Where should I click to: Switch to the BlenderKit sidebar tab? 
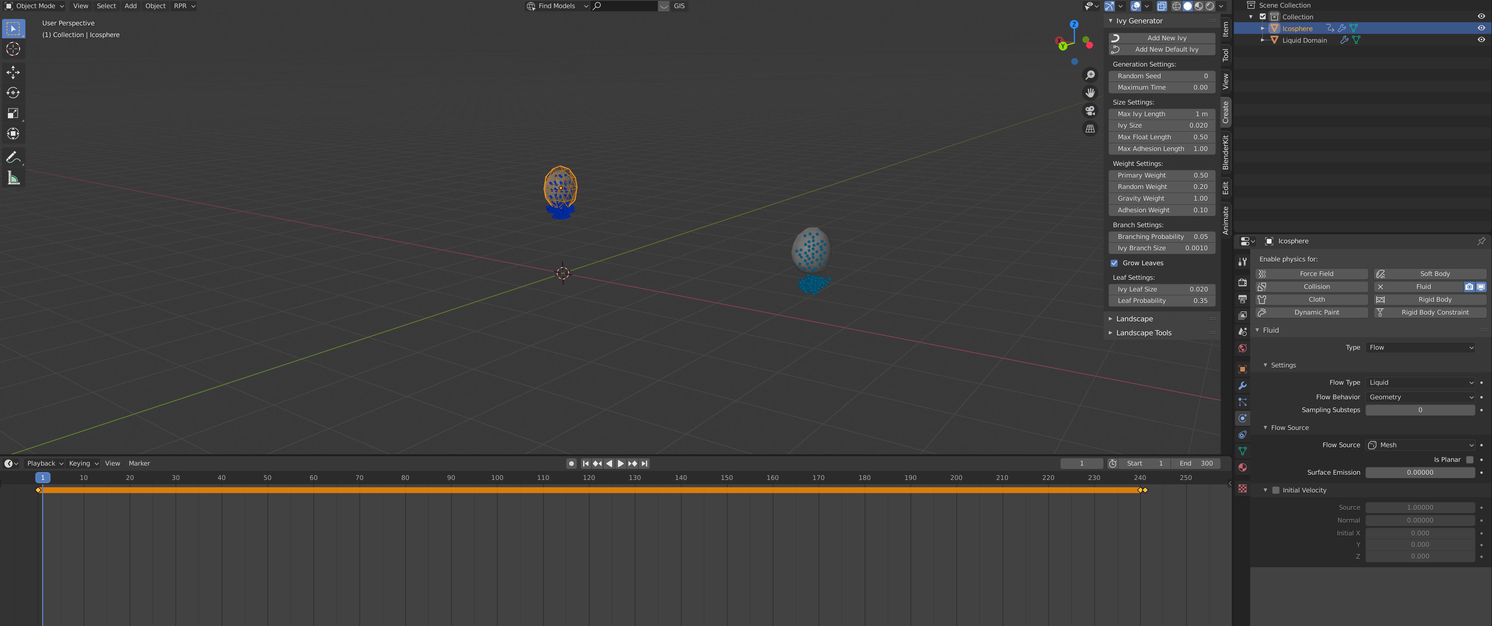[x=1225, y=152]
